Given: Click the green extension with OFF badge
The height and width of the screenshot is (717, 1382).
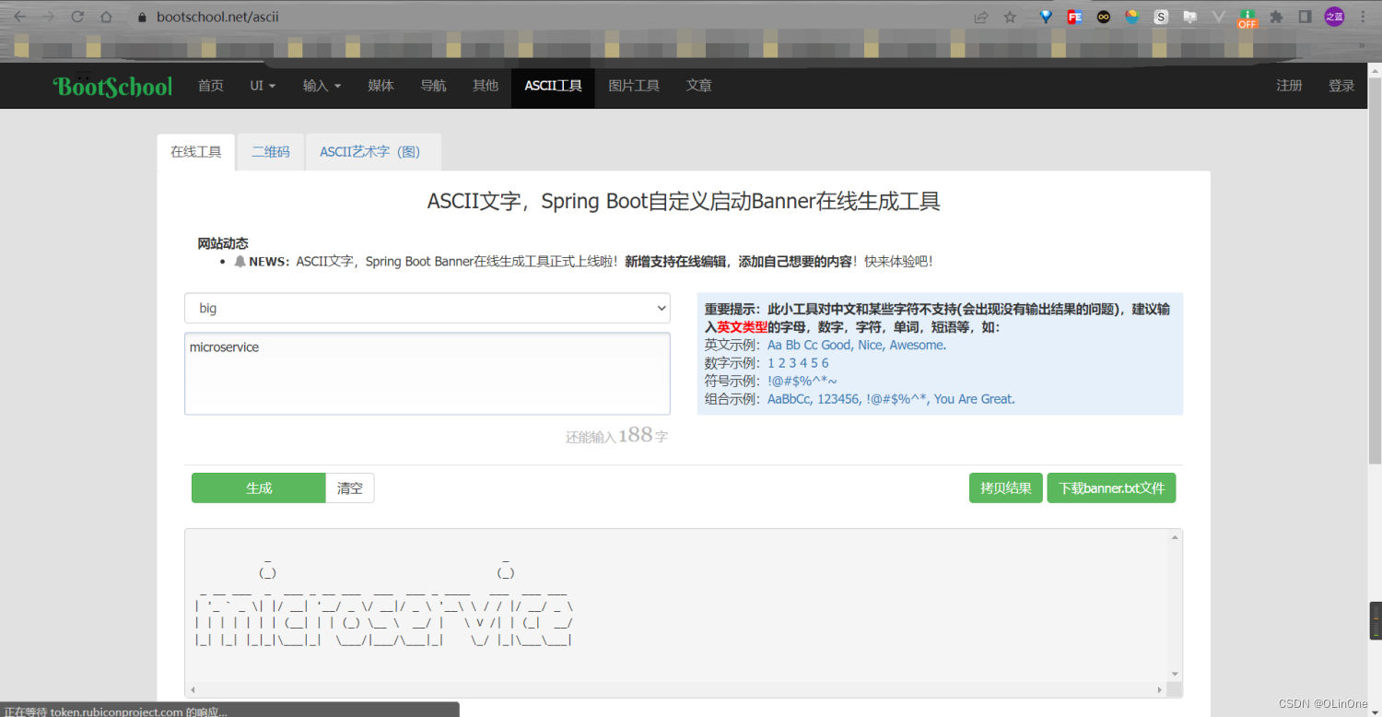Looking at the screenshot, I should click(x=1247, y=18).
